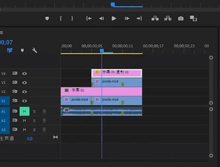Jump to In point with Go to In
This screenshot has height=167, width=220.
point(89,19)
